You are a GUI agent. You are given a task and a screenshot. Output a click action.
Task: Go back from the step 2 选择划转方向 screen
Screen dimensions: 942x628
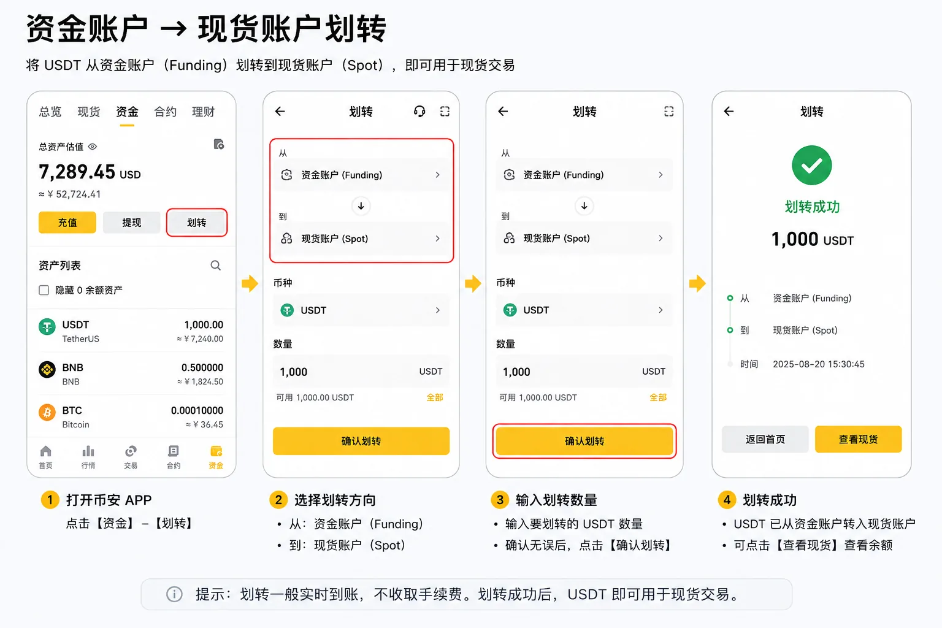coord(280,111)
